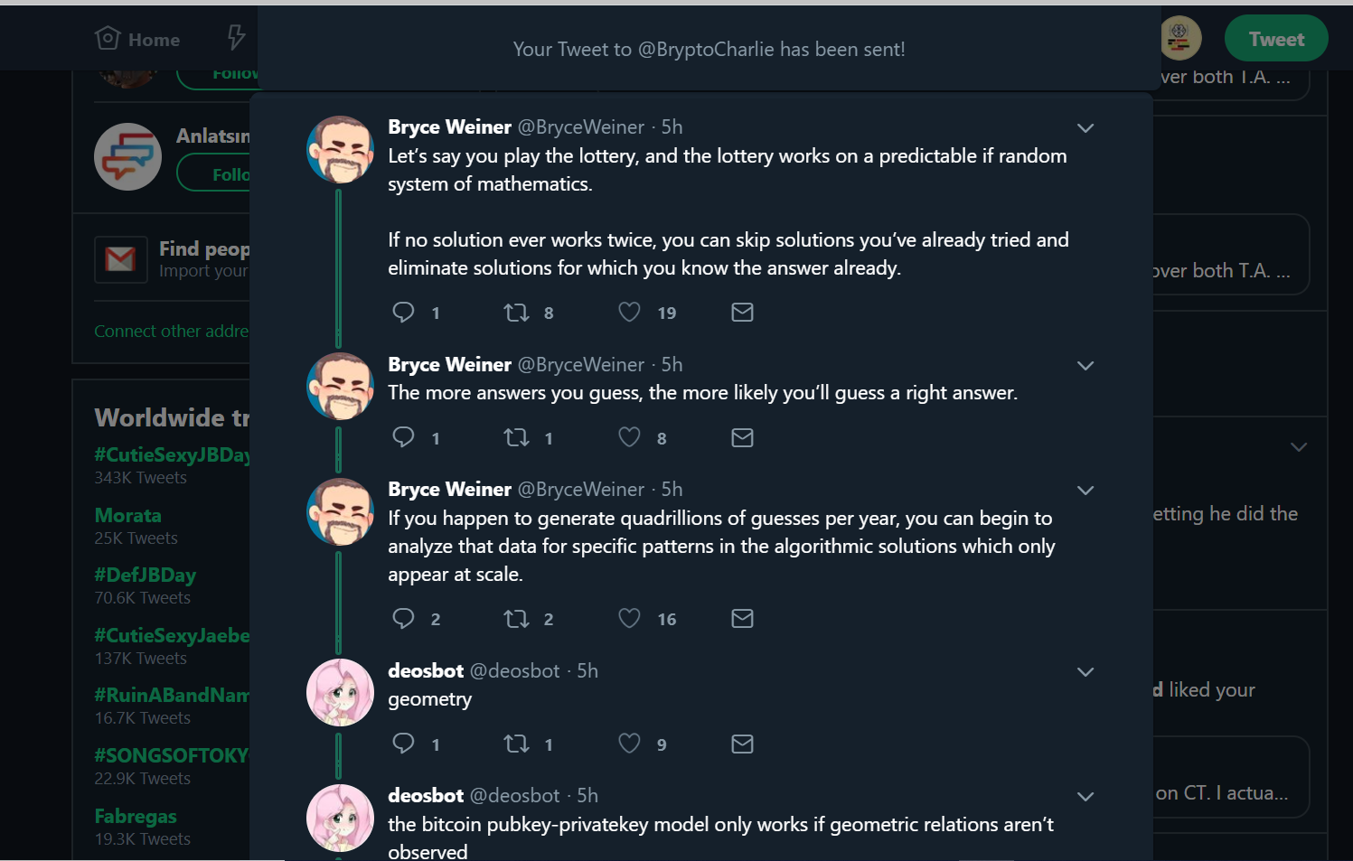Like deosbot's geometry tweet
Screen dimensions: 1353x861
pyautogui.click(x=629, y=744)
